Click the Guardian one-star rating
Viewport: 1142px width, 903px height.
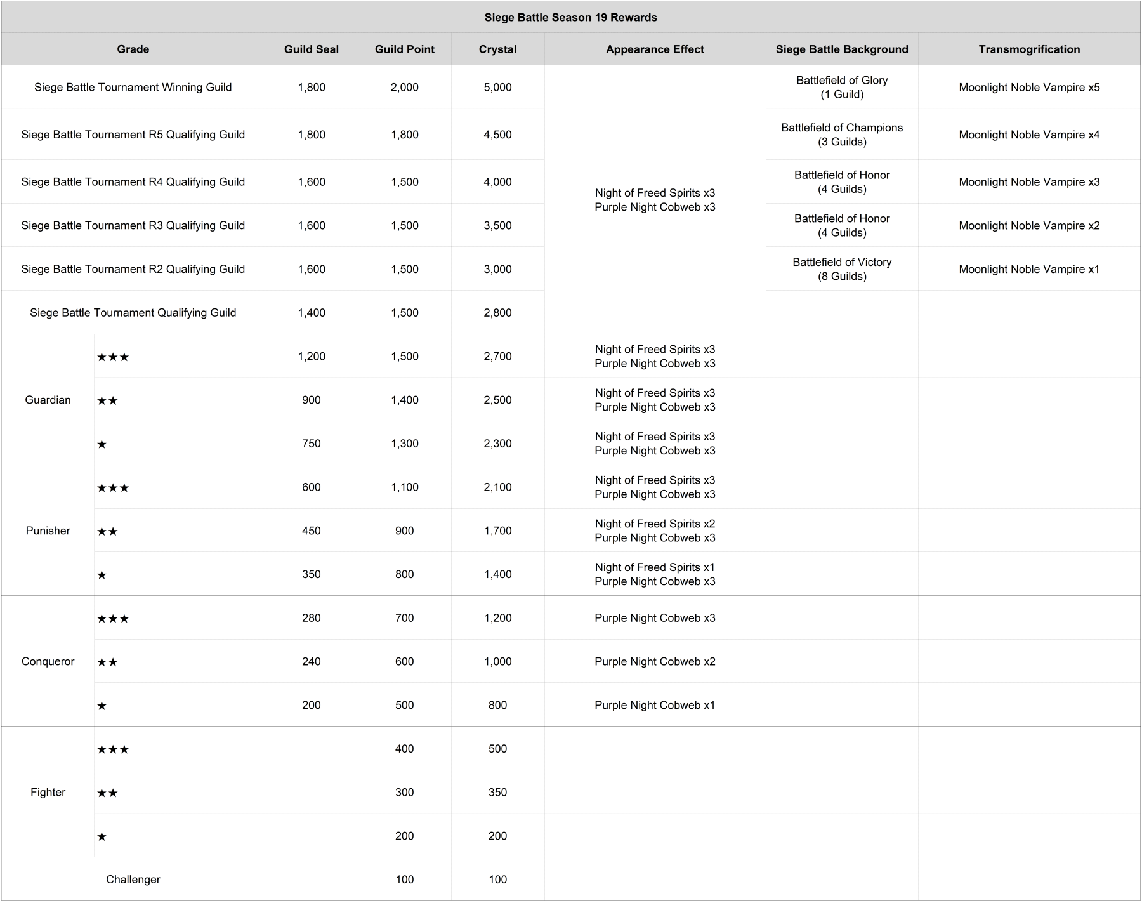(x=102, y=444)
